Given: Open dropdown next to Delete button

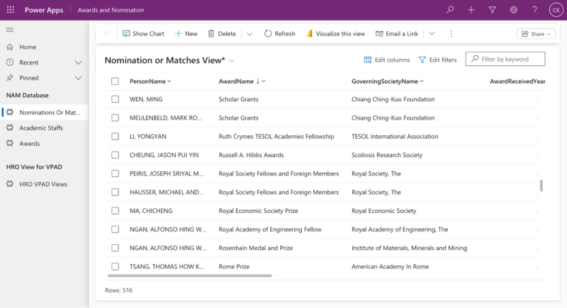Looking at the screenshot, I should tap(249, 34).
